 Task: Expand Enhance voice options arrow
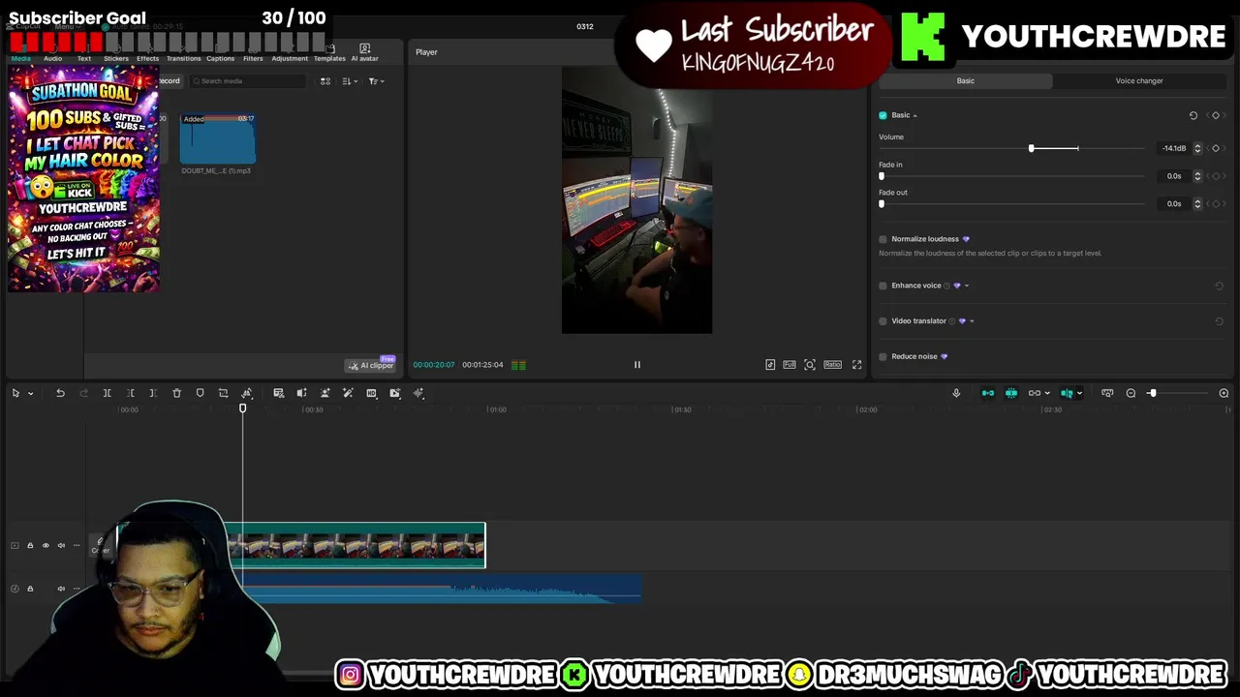pos(966,286)
